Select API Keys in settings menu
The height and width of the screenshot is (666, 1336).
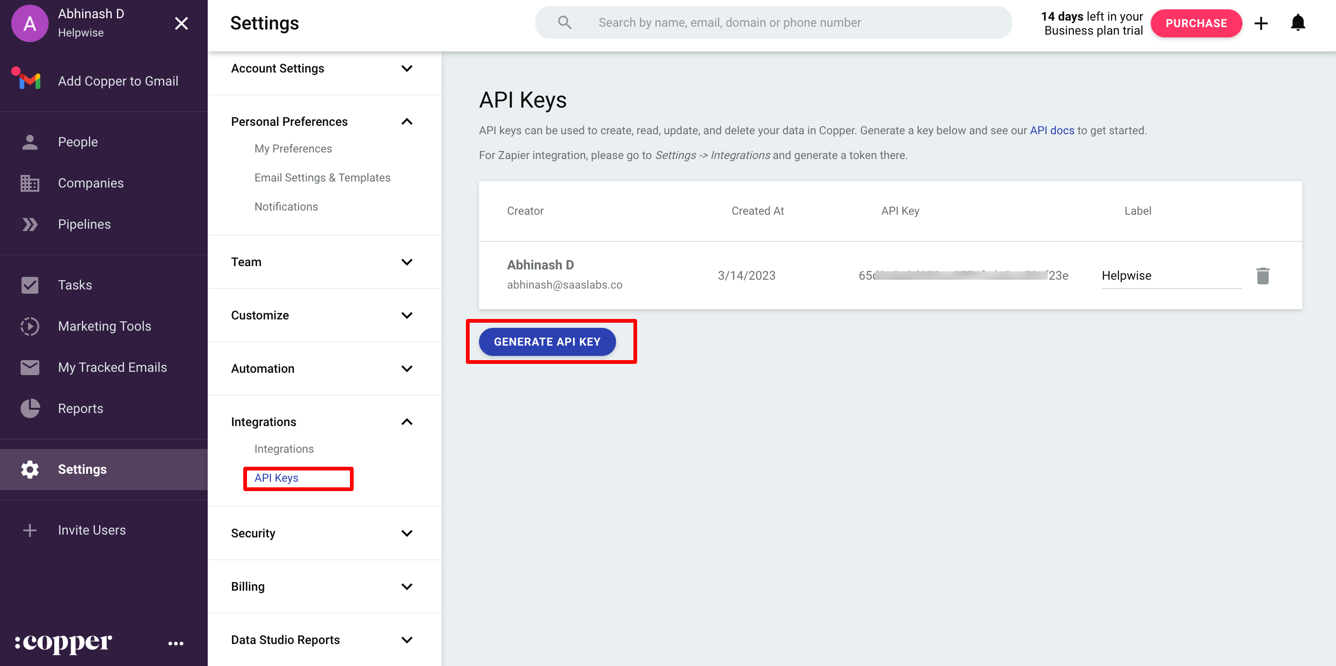click(x=276, y=478)
